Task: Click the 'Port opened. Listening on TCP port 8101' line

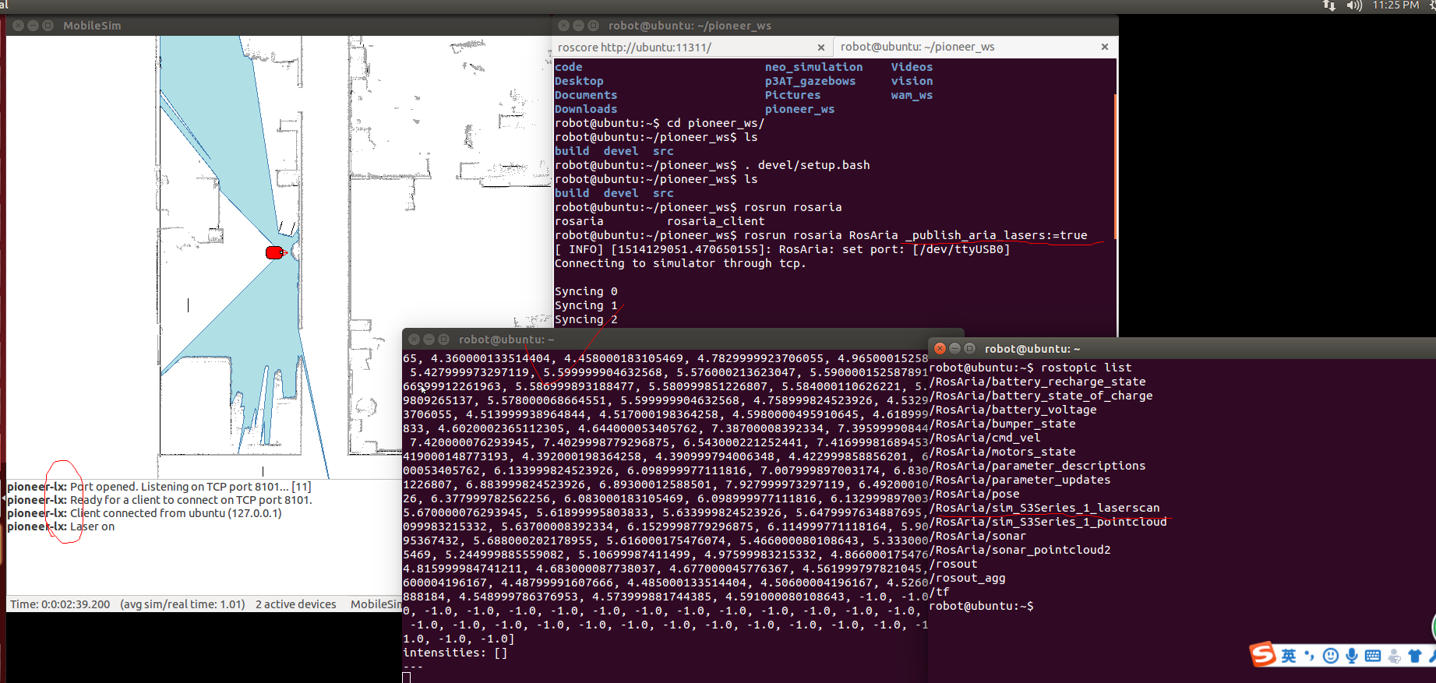Action: pos(159,487)
